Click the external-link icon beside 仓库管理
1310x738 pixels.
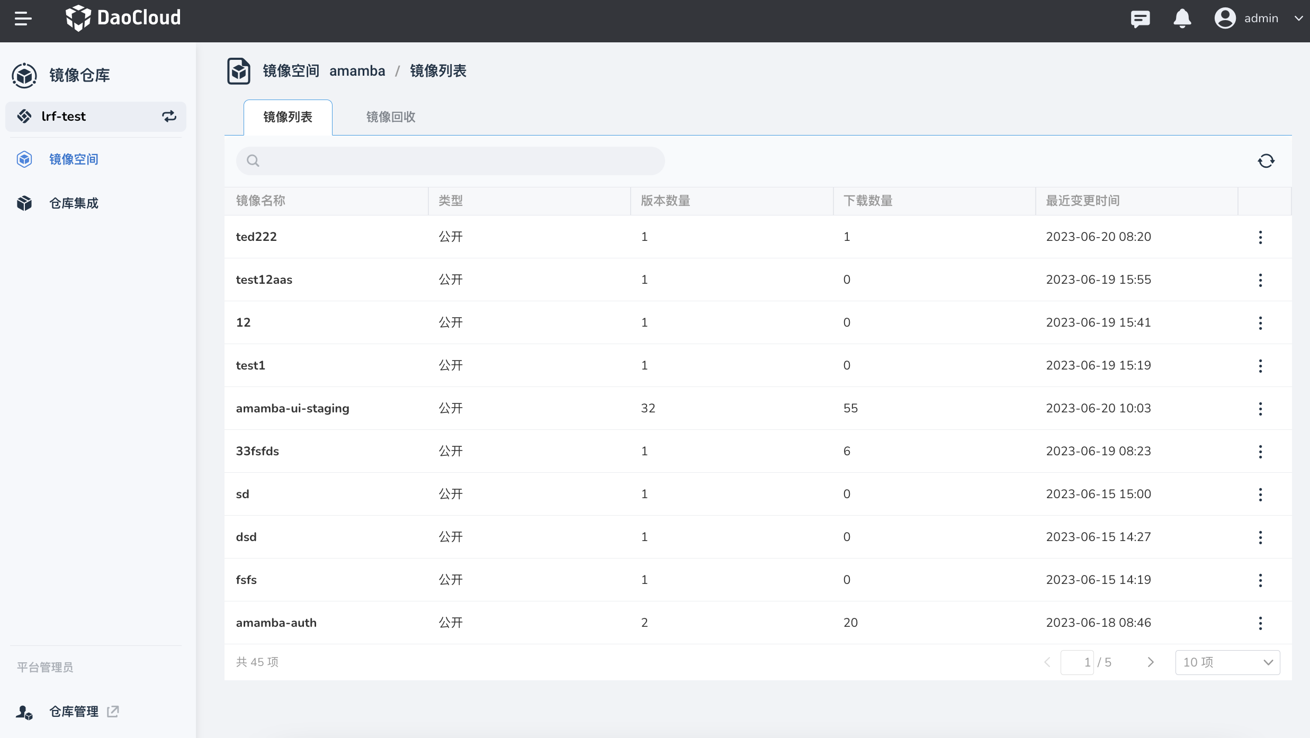pos(113,712)
